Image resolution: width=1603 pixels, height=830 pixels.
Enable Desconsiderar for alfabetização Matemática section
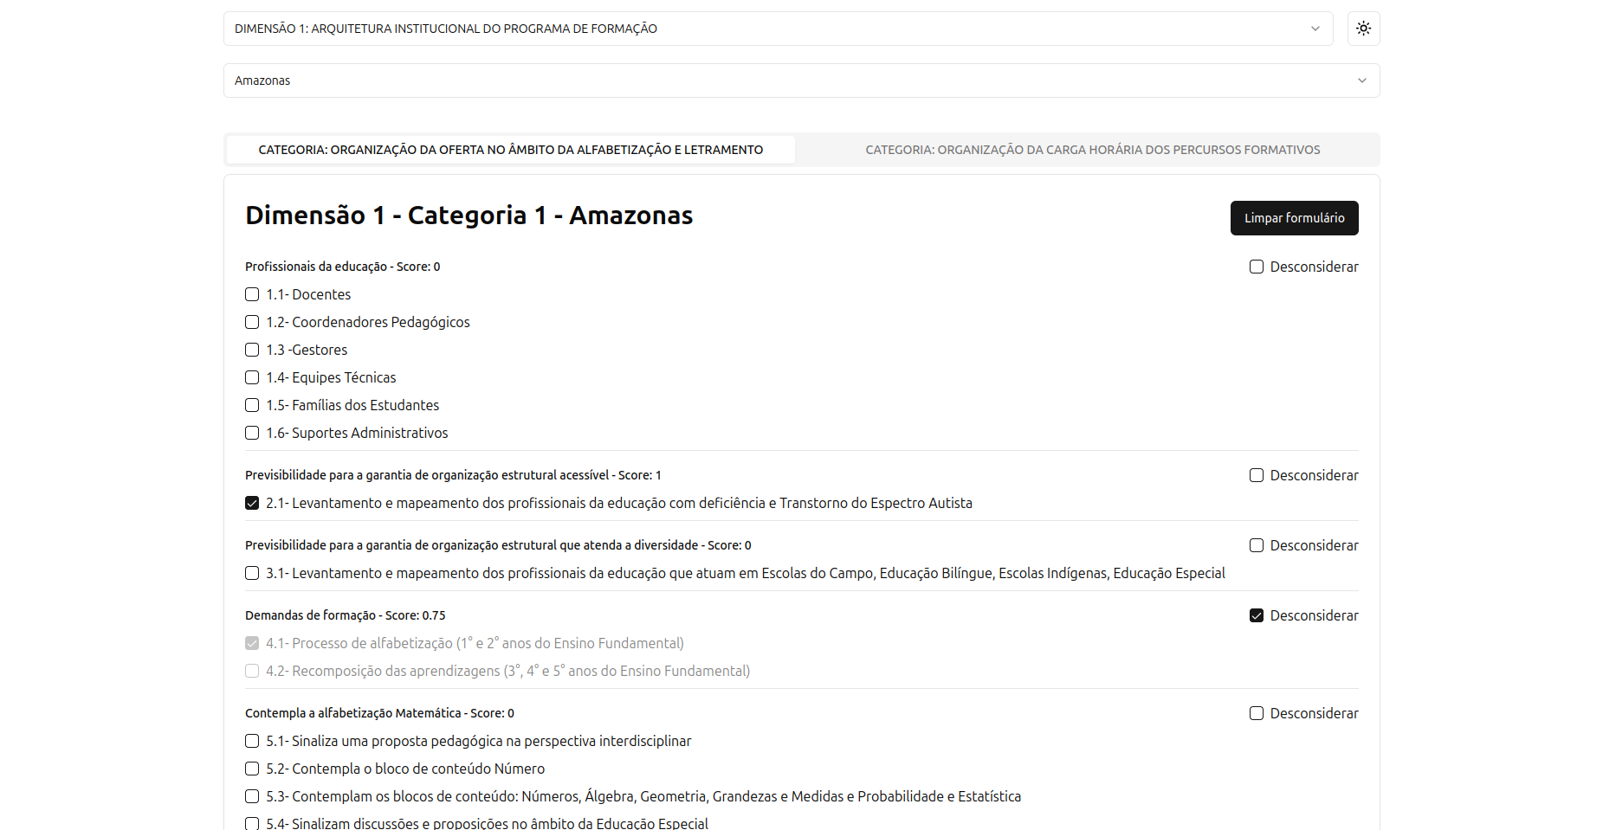pos(1256,713)
